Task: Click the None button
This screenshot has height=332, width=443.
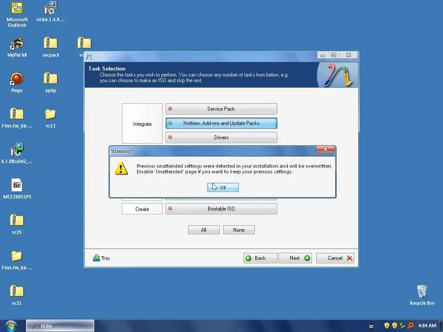Action: pos(239,230)
